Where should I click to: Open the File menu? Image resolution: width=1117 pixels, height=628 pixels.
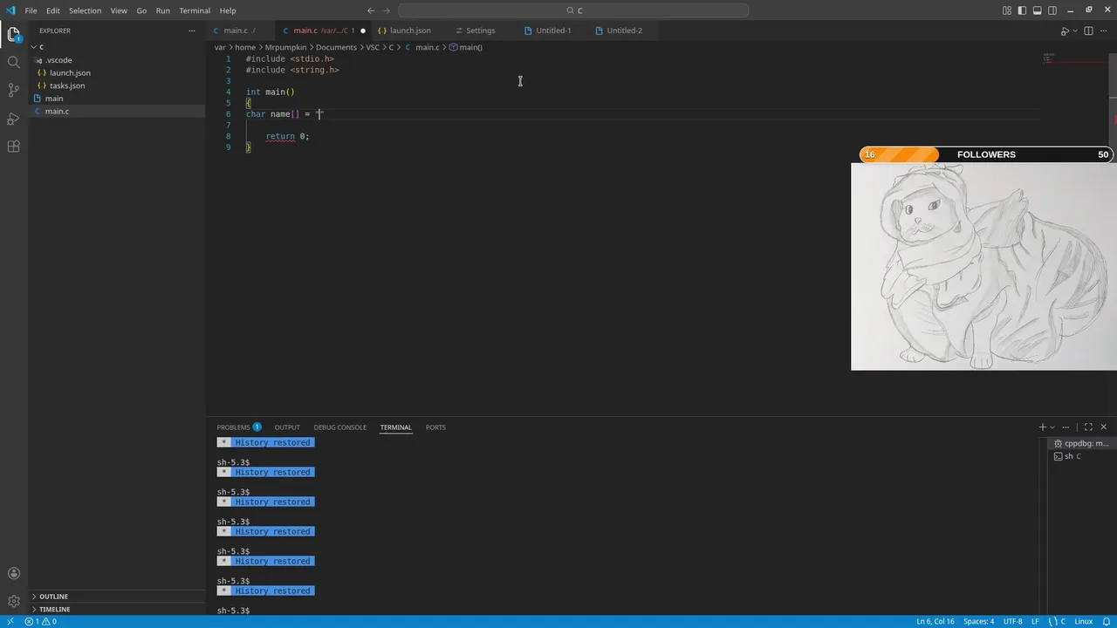[x=31, y=10]
